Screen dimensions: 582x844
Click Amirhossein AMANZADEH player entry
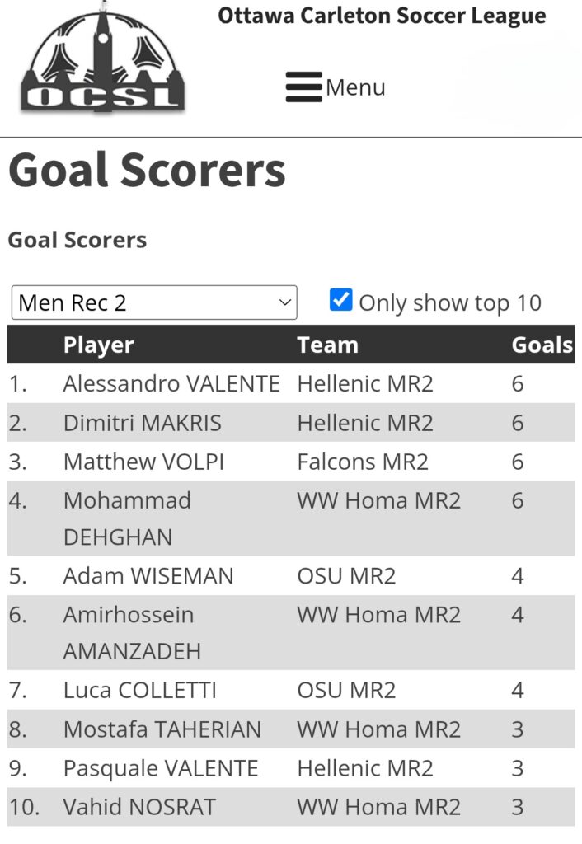point(132,632)
